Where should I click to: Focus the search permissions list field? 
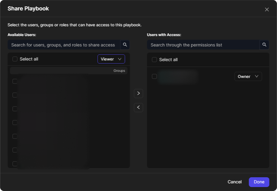coord(203,45)
